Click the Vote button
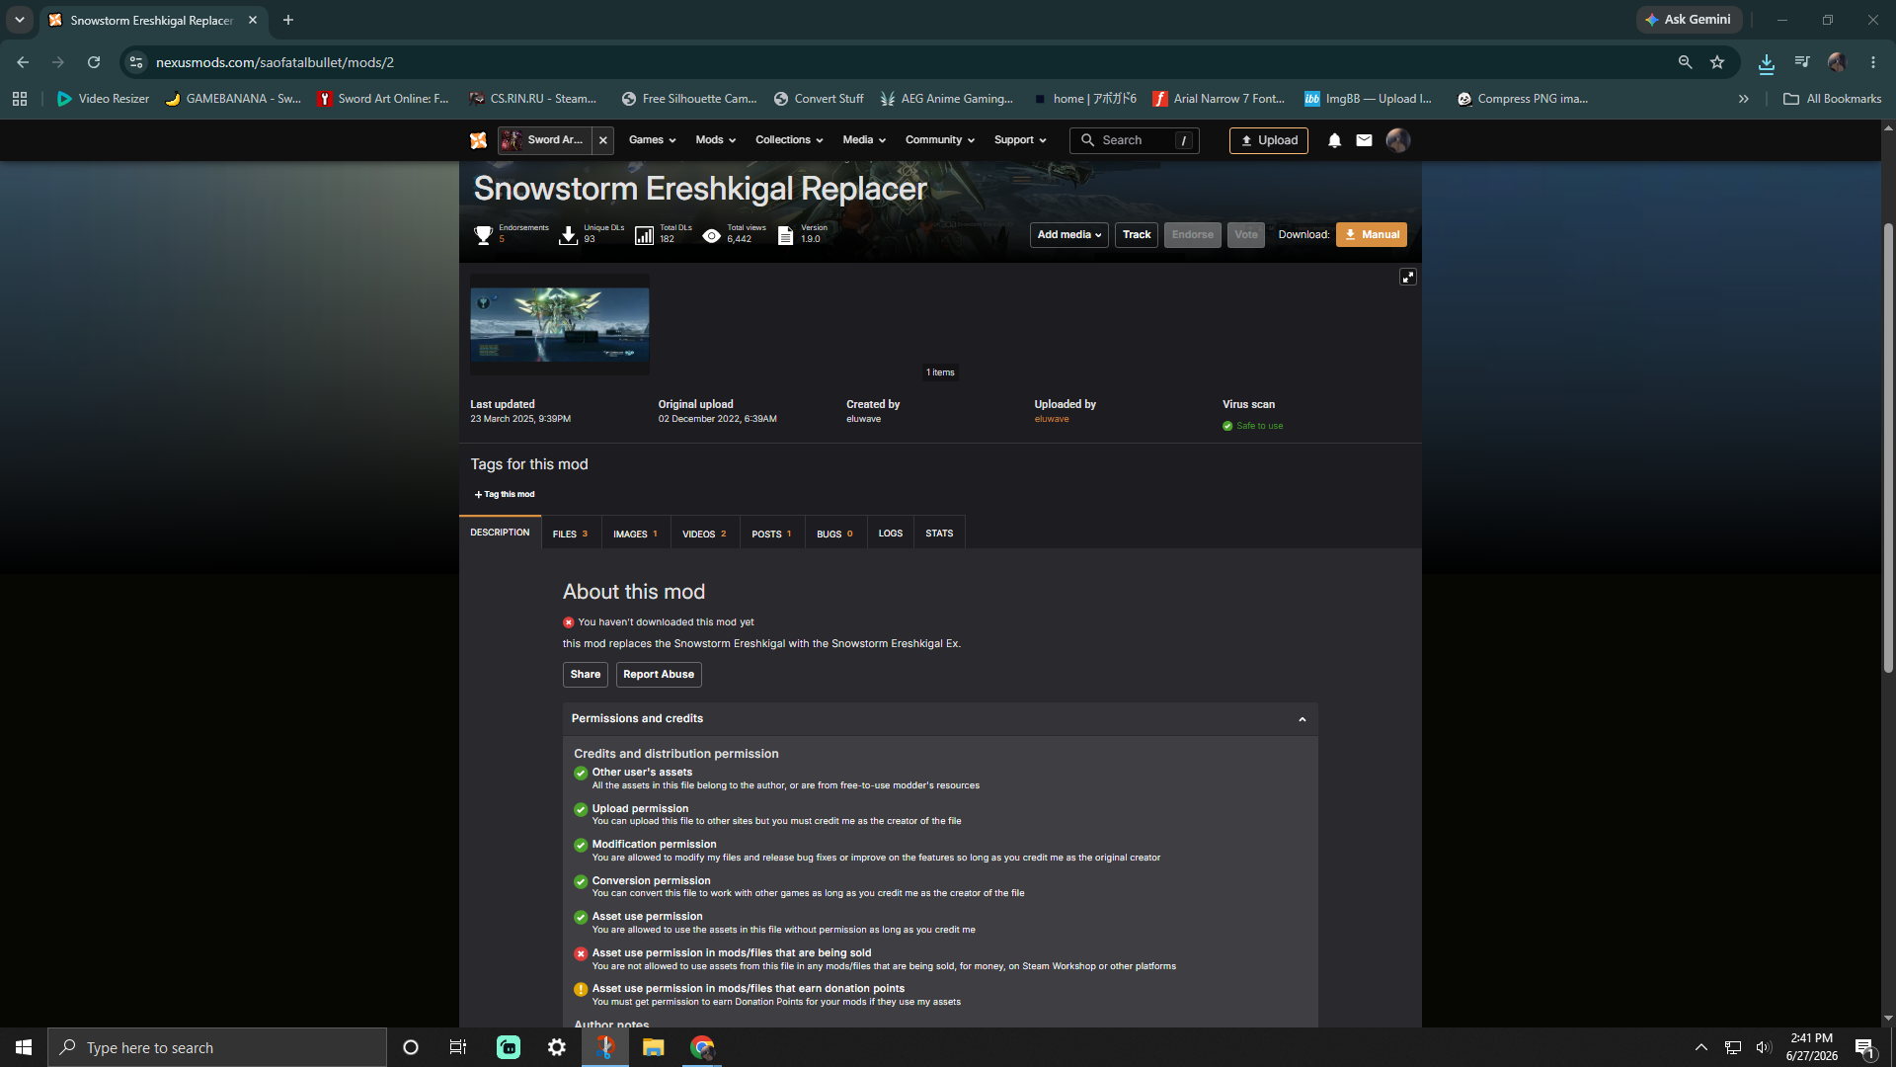The width and height of the screenshot is (1896, 1067). pyautogui.click(x=1246, y=235)
